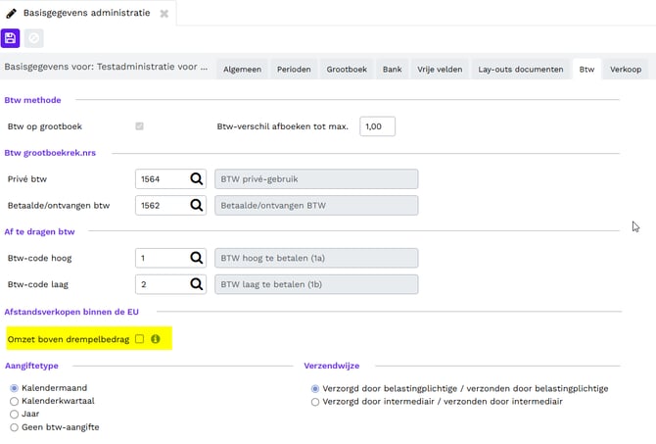Viewport: 656px width, 444px height.
Task: Open search lookup for Betaalde/ontvangen btw
Action: (x=196, y=205)
